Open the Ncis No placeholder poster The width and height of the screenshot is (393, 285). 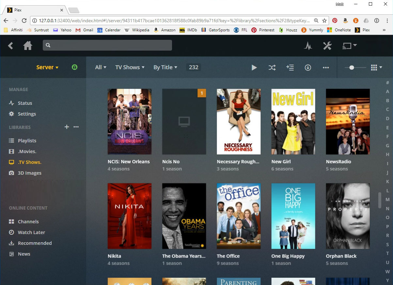coord(184,121)
